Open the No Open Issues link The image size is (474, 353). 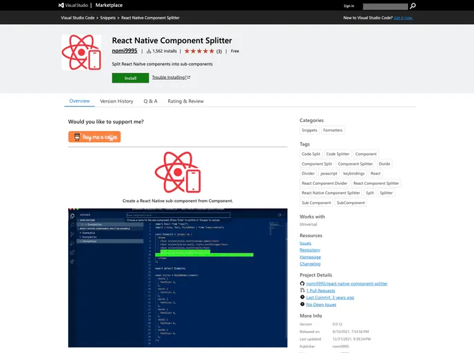[x=321, y=305]
